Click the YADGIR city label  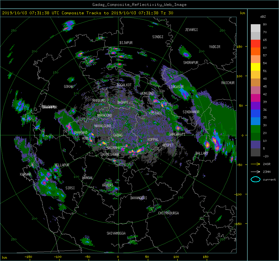[215, 47]
